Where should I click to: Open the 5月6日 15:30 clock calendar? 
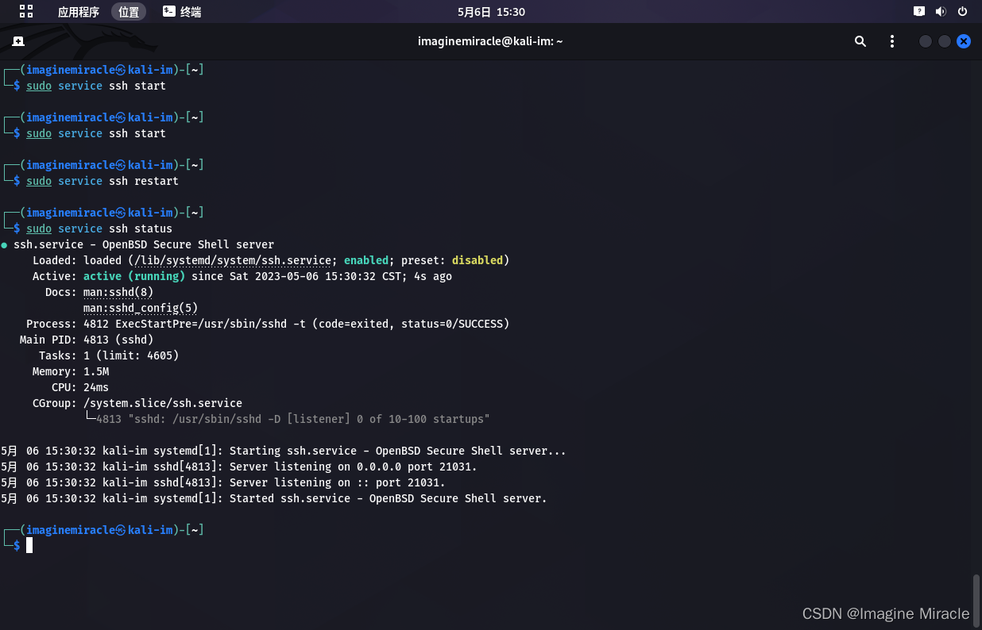click(x=491, y=12)
